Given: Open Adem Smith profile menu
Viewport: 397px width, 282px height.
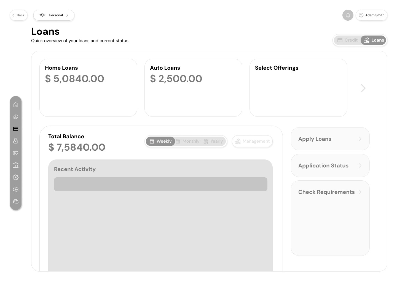Looking at the screenshot, I should coord(371,15).
